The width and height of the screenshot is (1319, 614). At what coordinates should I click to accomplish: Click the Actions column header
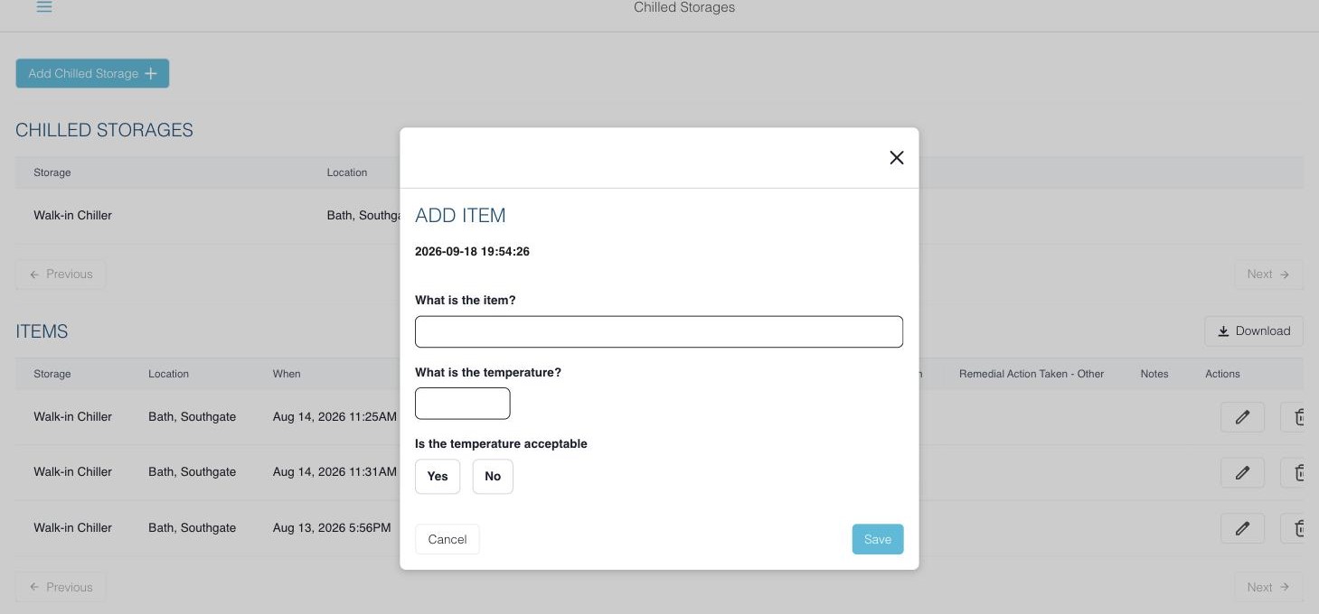[1222, 374]
